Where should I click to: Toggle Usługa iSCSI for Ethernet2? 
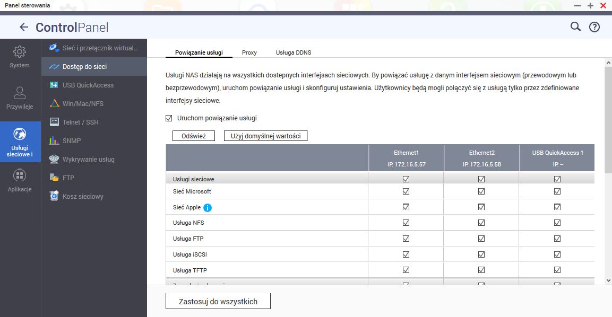click(481, 254)
